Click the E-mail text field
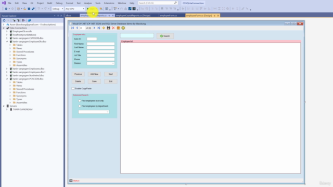The width and height of the screenshot is (333, 187). pos(100,51)
